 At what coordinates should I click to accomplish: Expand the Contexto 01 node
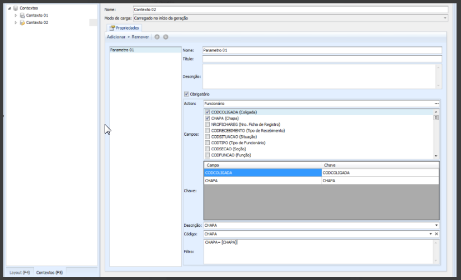pos(16,15)
